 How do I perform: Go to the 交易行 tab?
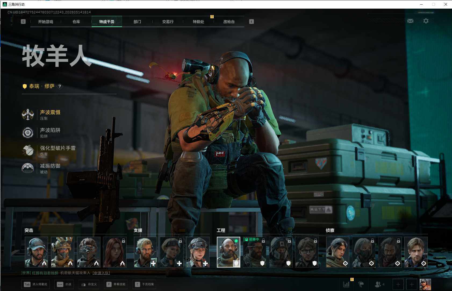[x=168, y=22]
